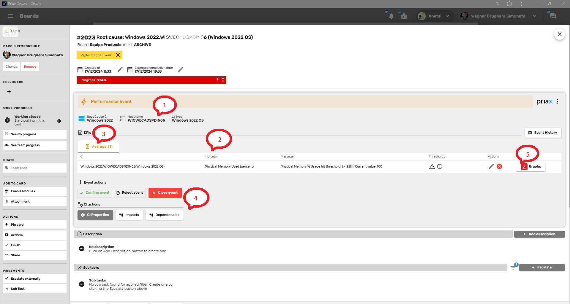Click hostname WIGWECADSPDIN06

click(146, 120)
